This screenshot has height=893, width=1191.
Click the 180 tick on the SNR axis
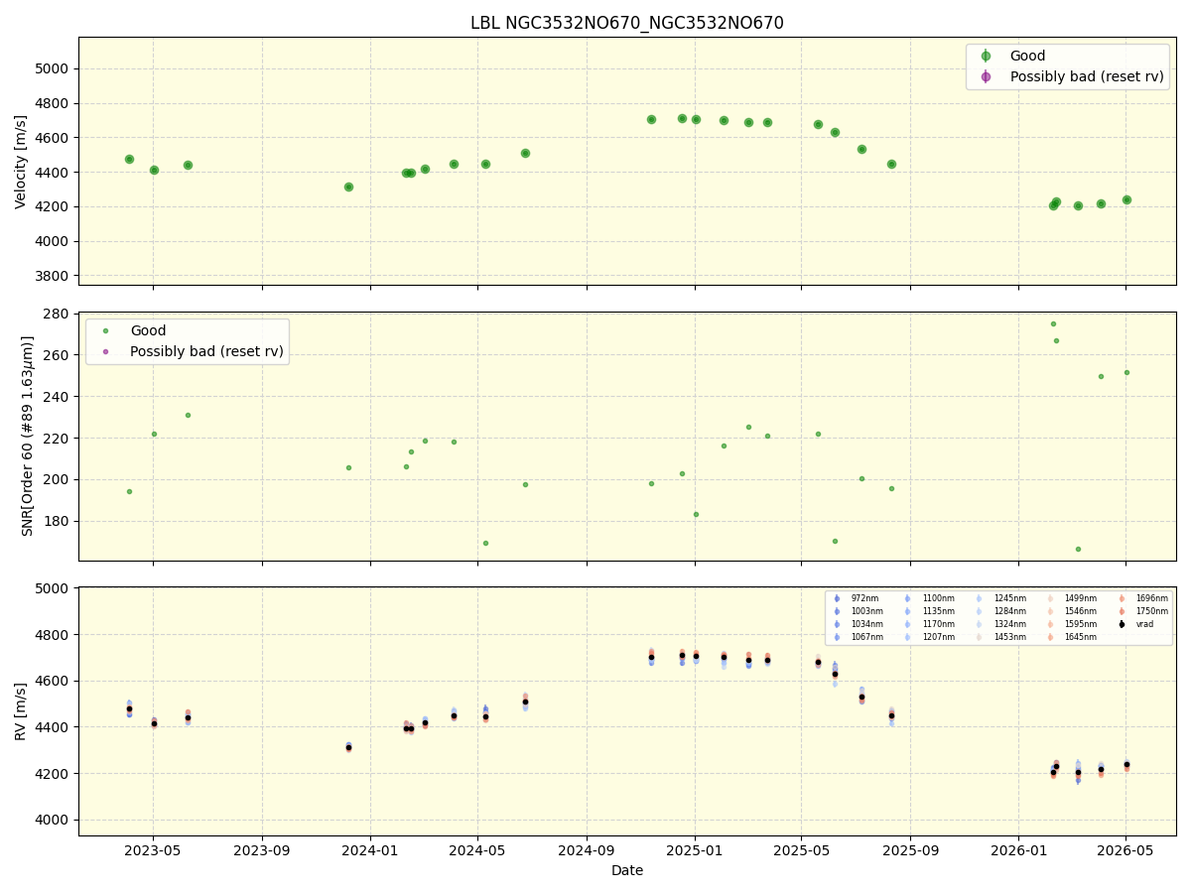point(58,522)
